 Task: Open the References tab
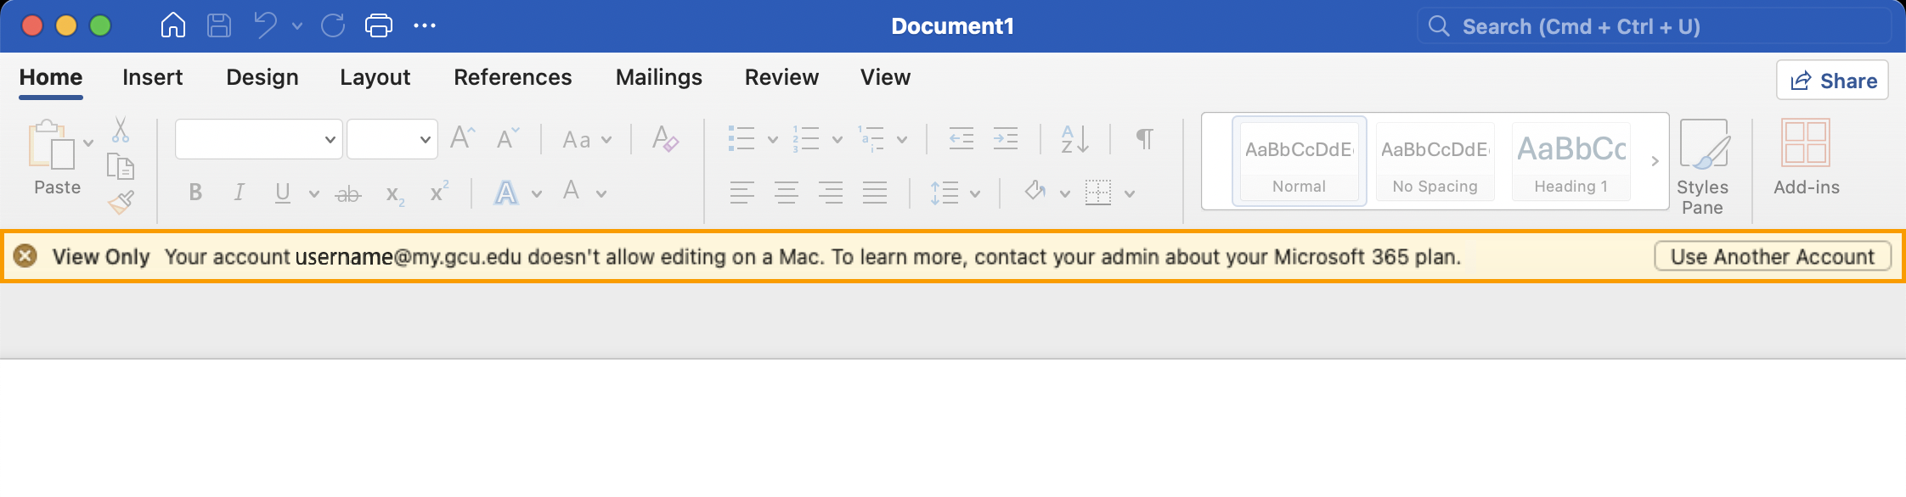pyautogui.click(x=513, y=77)
